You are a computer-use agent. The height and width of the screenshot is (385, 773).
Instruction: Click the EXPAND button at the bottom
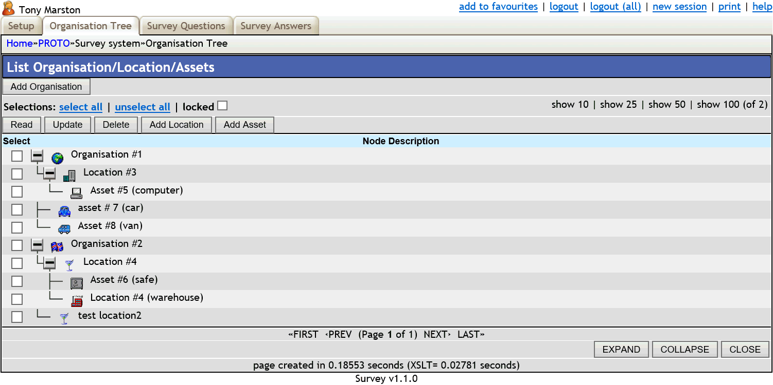tap(621, 349)
